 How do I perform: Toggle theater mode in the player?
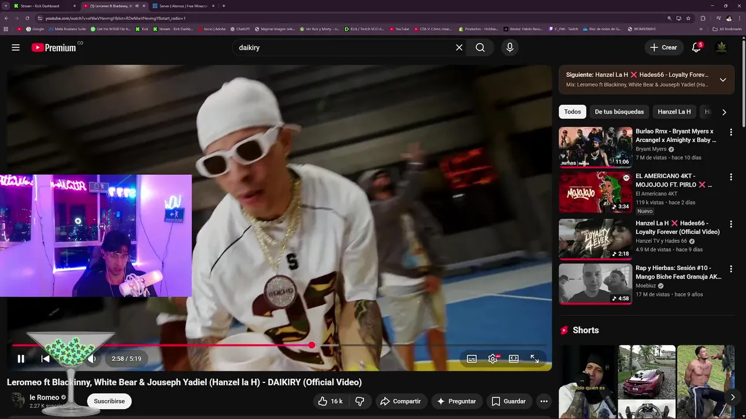[513, 358]
